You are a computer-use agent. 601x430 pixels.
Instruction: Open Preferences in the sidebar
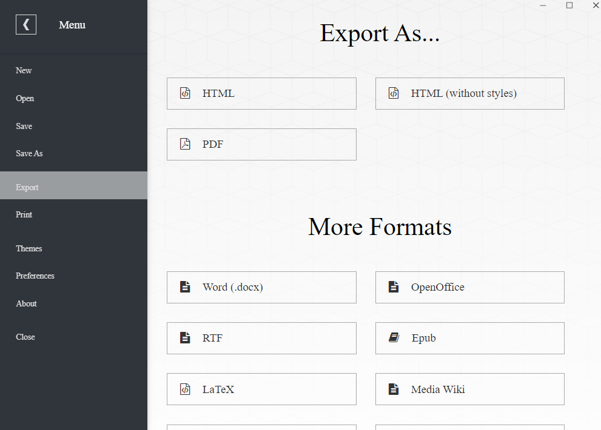(73, 276)
